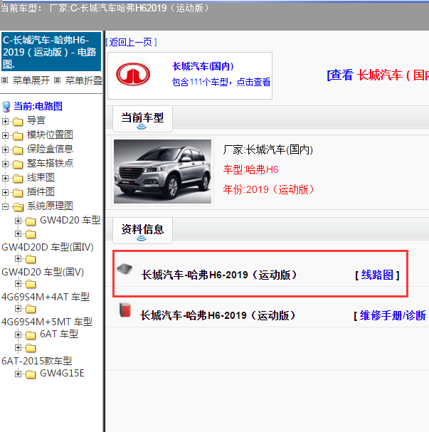Collapse the 系统原理图 tree node
Image resolution: width=429 pixels, height=432 pixels.
point(5,206)
